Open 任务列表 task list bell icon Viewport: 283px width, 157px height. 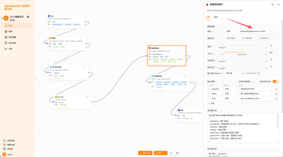pos(5,140)
